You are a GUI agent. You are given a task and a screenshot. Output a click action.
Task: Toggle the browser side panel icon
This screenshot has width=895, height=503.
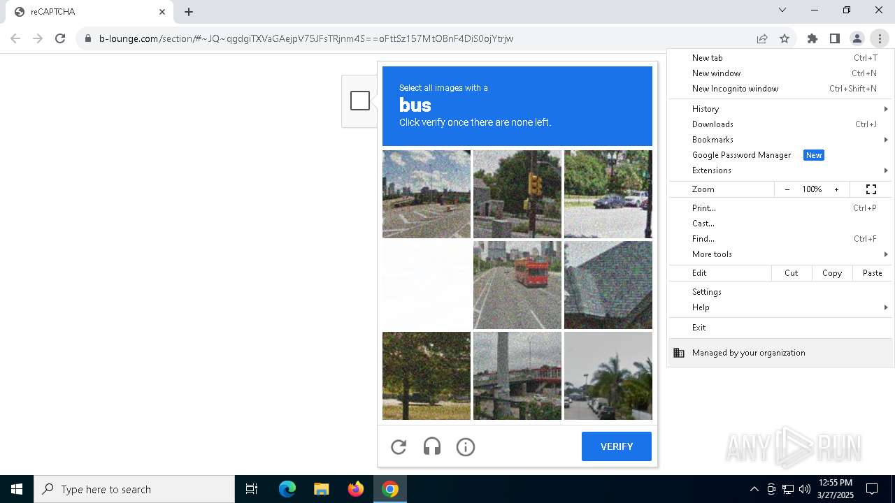pyautogui.click(x=835, y=38)
